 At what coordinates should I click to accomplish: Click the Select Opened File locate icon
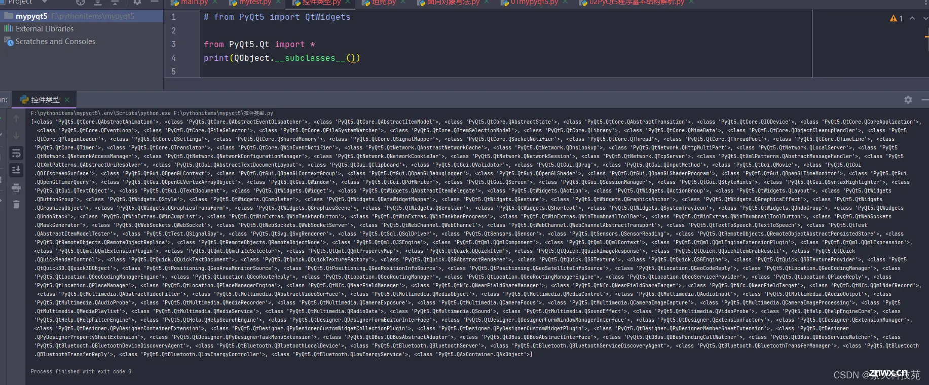click(x=81, y=3)
